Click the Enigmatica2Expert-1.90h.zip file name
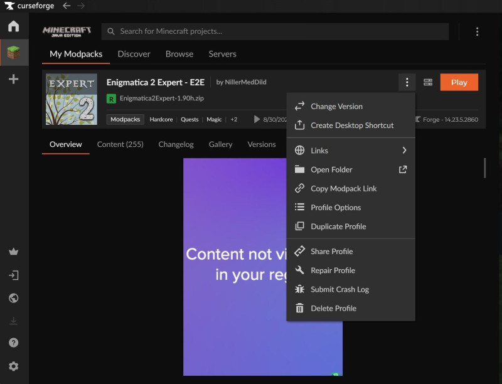The height and width of the screenshot is (384, 502). pyautogui.click(x=162, y=99)
